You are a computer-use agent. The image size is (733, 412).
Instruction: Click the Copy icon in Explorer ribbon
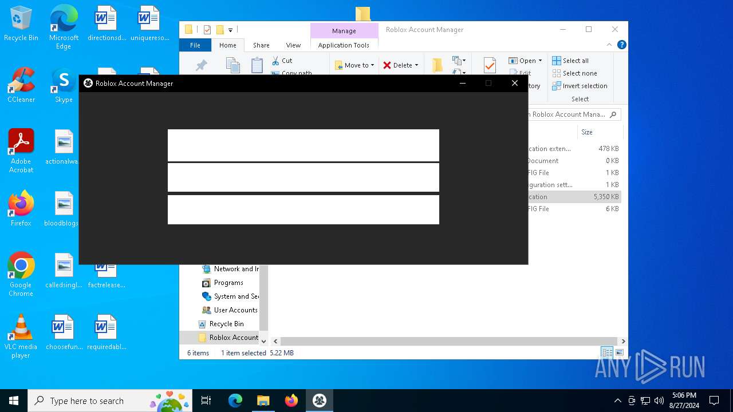(232, 65)
